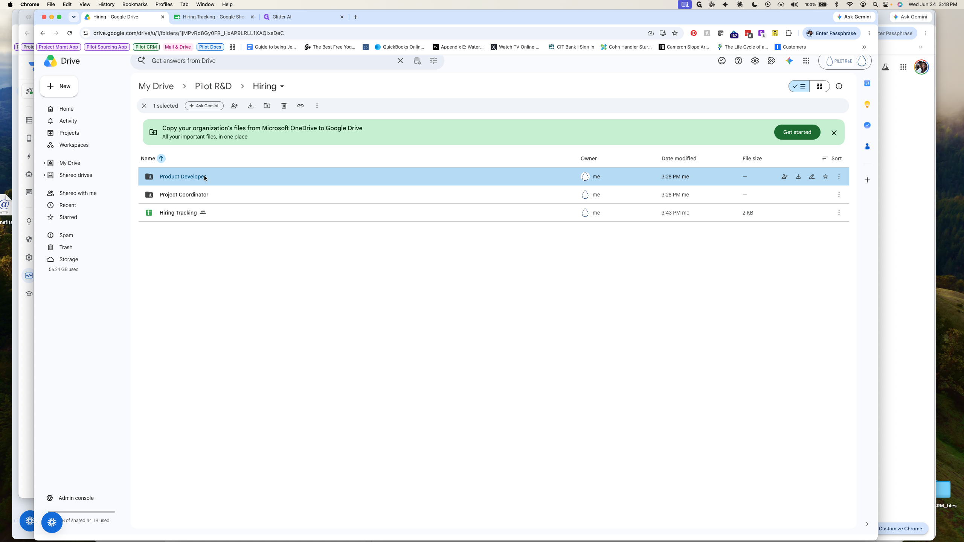964x542 pixels.
Task: Dismiss the OneDrive migration banner
Action: tap(834, 132)
